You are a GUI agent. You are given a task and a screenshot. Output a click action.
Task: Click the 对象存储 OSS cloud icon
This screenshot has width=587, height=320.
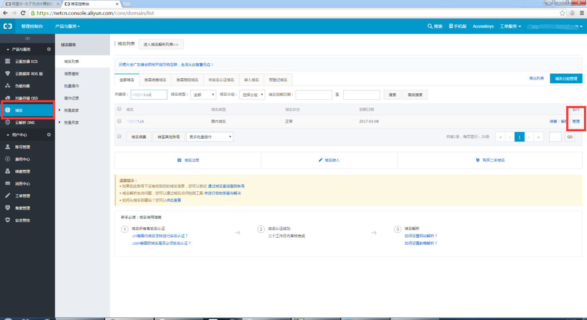[7, 98]
